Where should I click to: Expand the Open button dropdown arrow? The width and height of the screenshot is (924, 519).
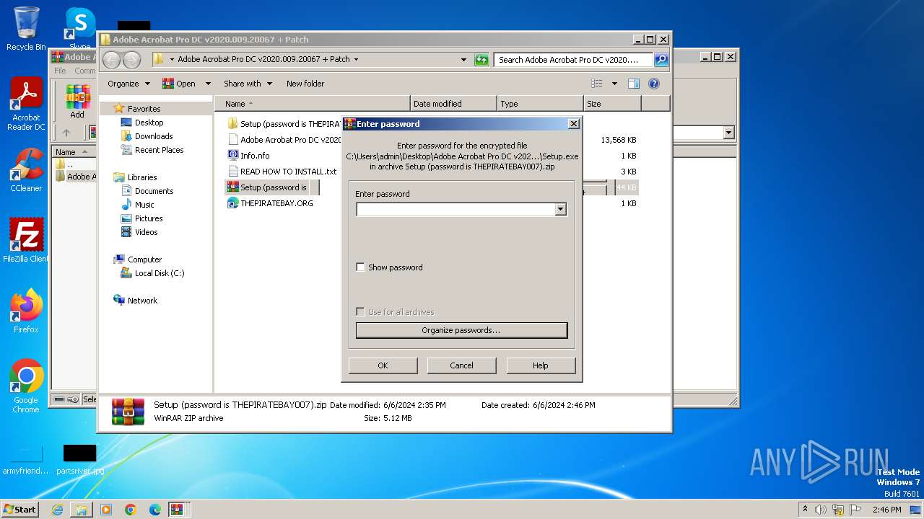(208, 84)
